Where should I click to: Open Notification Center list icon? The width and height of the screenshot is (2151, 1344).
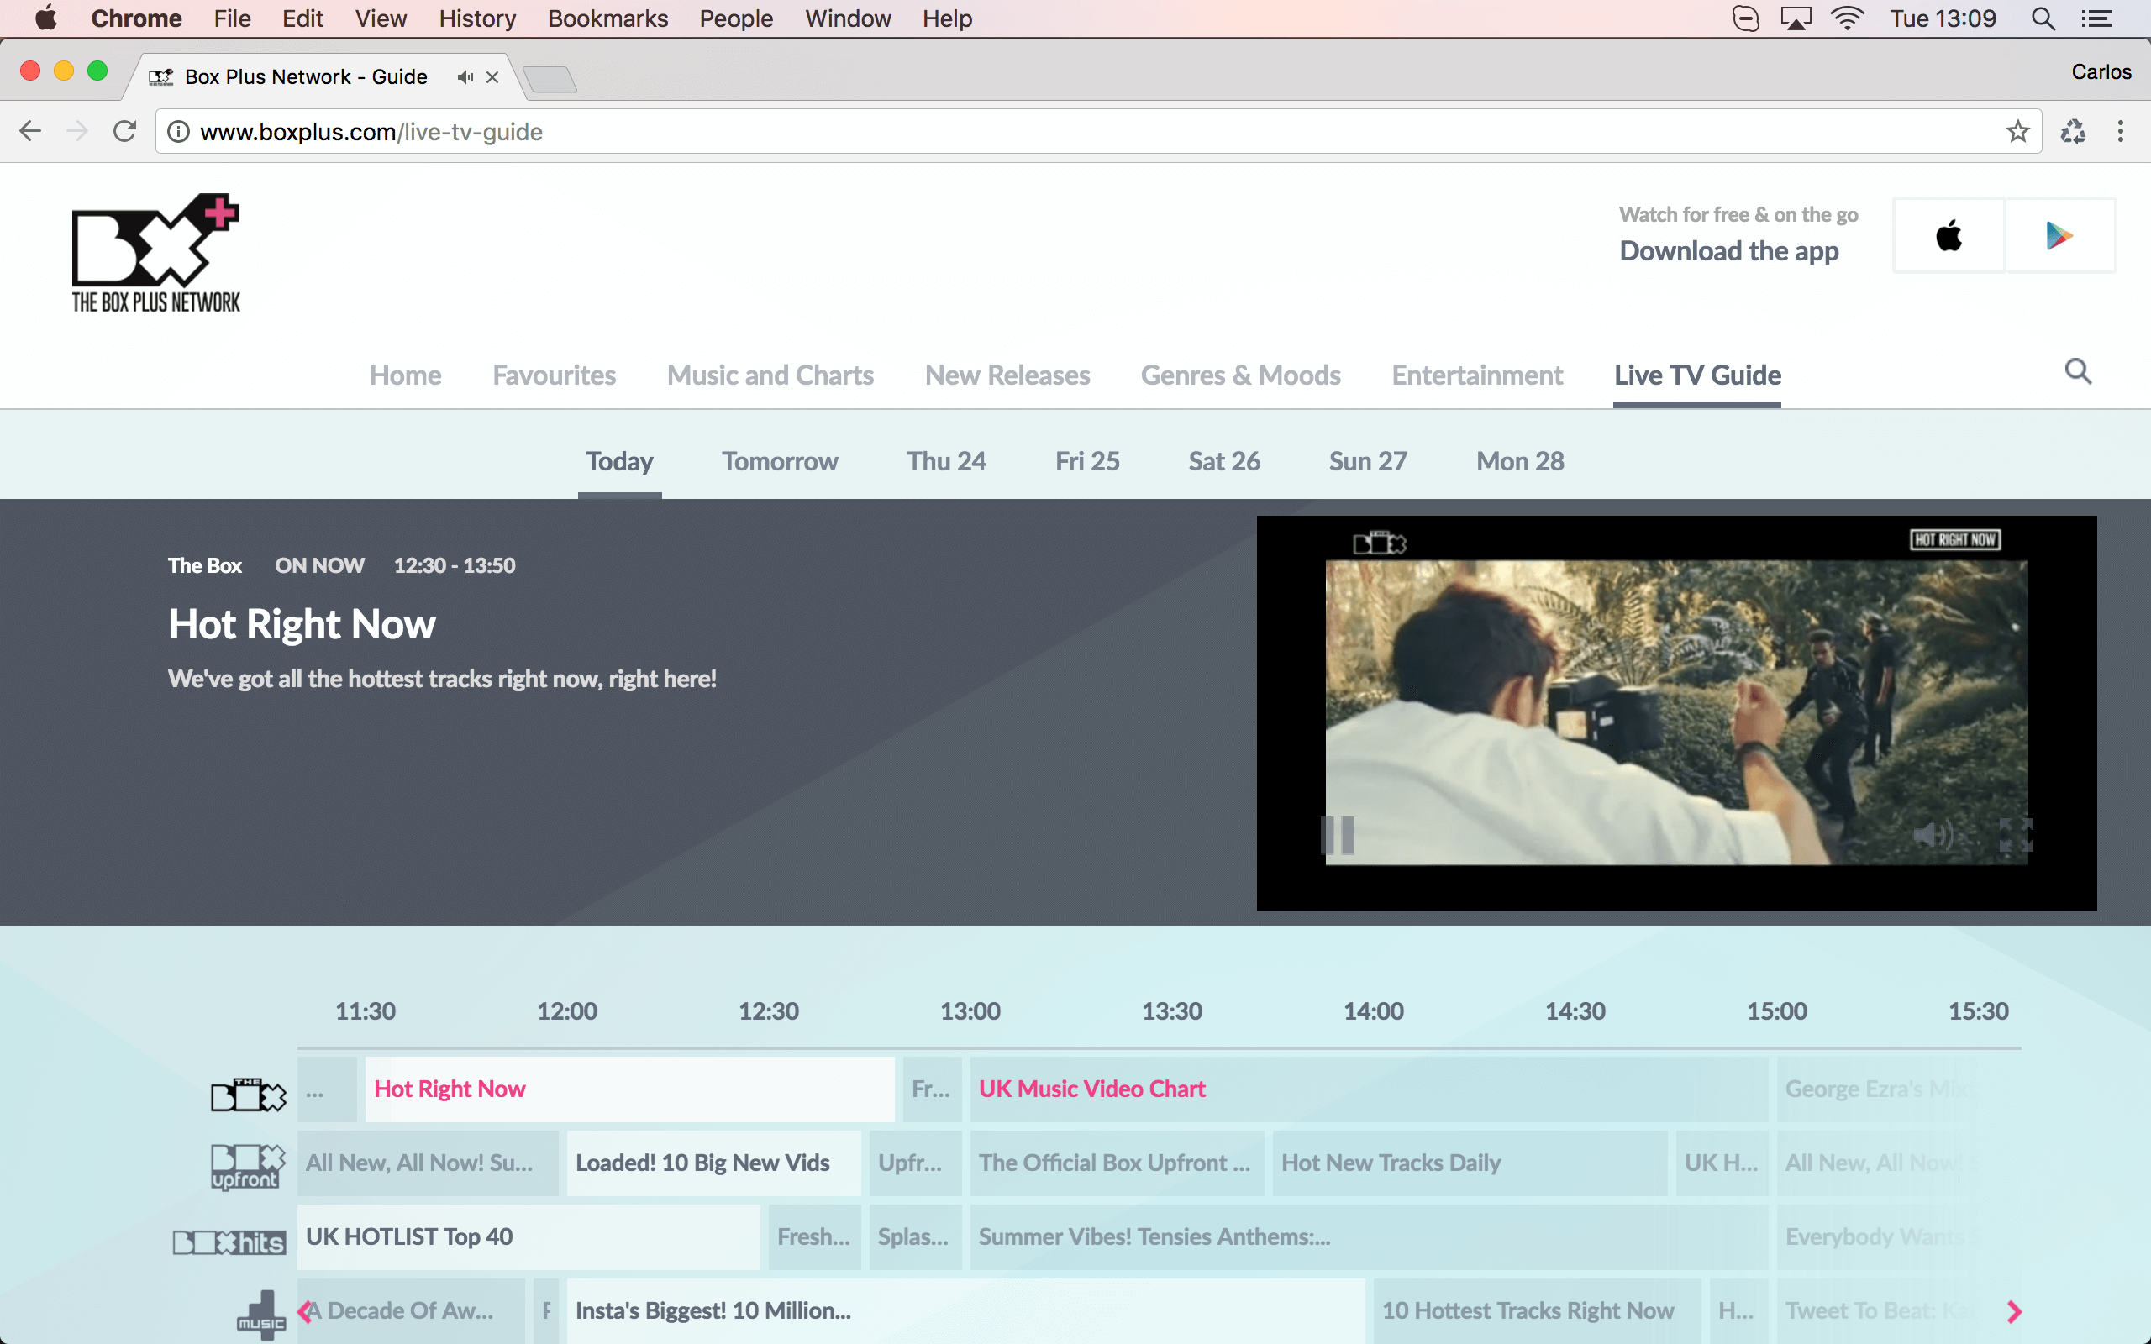(2096, 18)
